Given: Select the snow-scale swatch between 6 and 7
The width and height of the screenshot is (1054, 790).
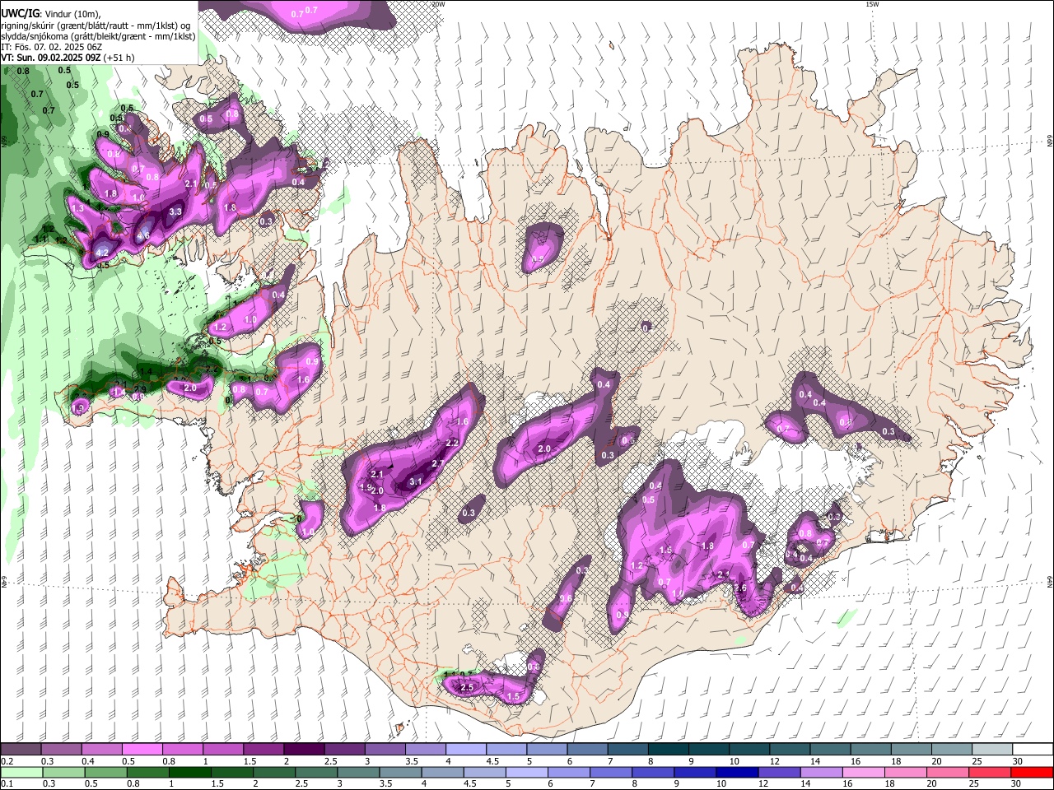Looking at the screenshot, I should click(586, 750).
